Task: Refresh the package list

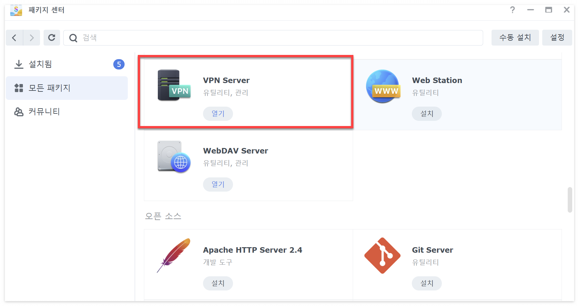Action: 52,38
